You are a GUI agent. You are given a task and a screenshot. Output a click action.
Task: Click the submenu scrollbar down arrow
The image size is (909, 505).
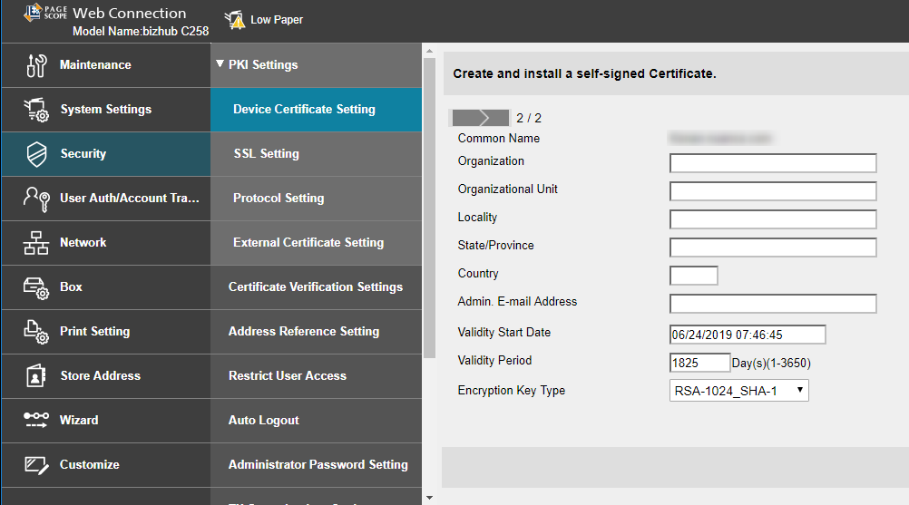[x=429, y=498]
